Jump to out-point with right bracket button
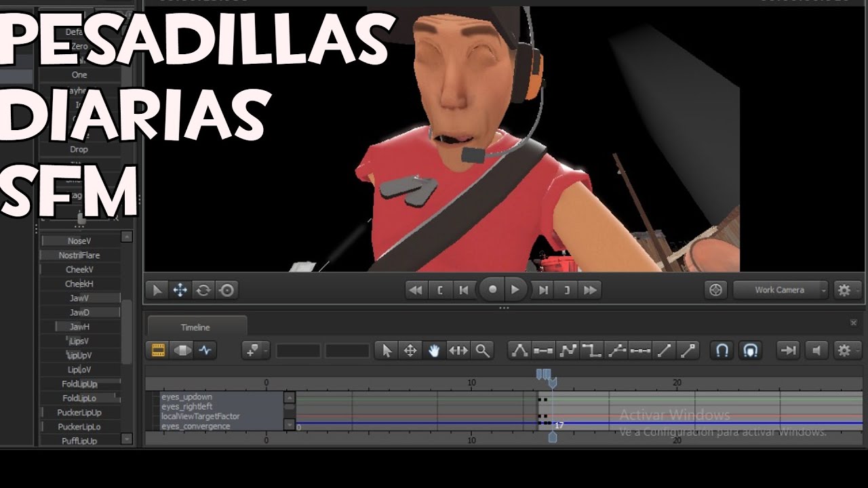The image size is (868, 488). pos(567,290)
